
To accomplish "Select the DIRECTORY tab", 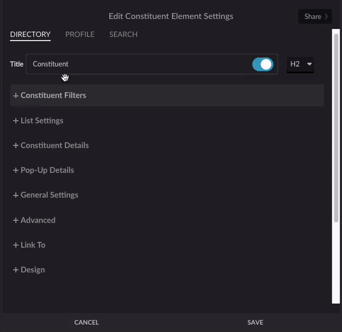I will (30, 34).
